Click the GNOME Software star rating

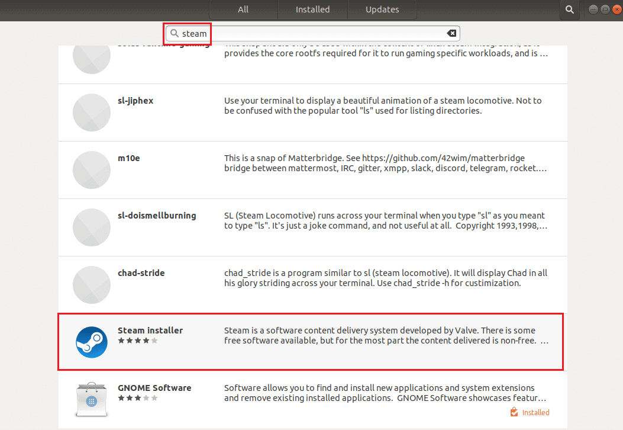coord(137,398)
